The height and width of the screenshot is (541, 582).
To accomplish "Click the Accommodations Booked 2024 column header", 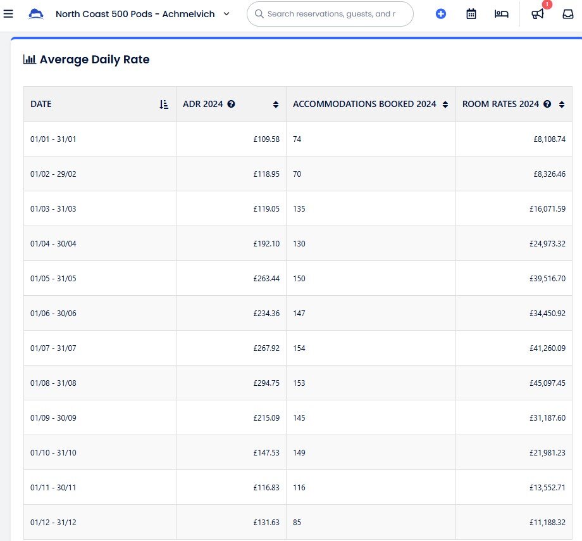I will [x=364, y=105].
